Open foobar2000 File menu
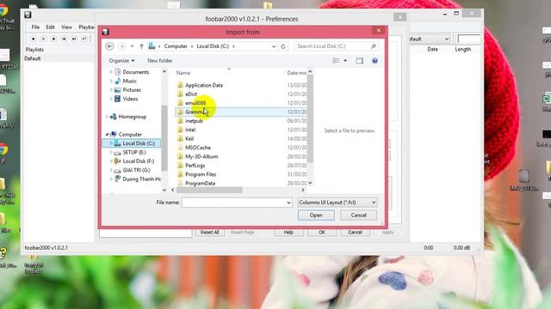The image size is (551, 309). click(35, 27)
